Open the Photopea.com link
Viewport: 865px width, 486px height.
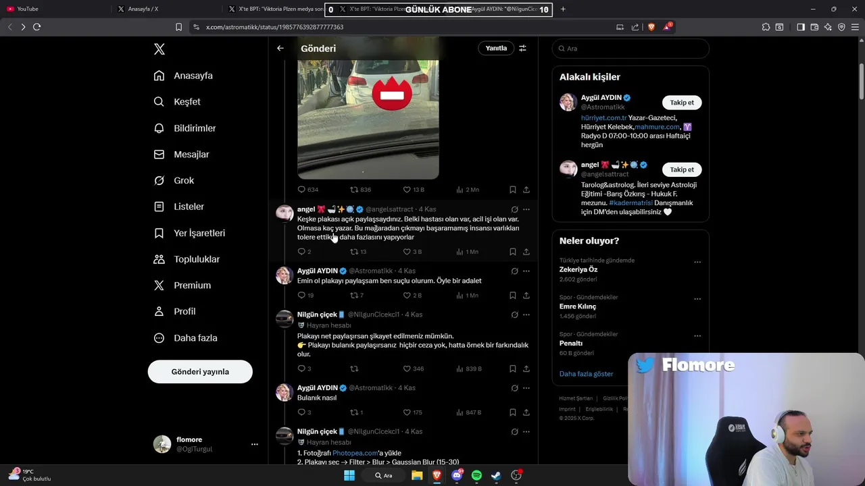[x=355, y=453]
